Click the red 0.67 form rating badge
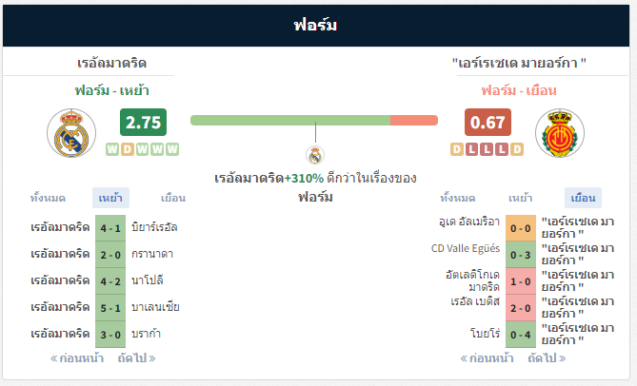 point(488,122)
